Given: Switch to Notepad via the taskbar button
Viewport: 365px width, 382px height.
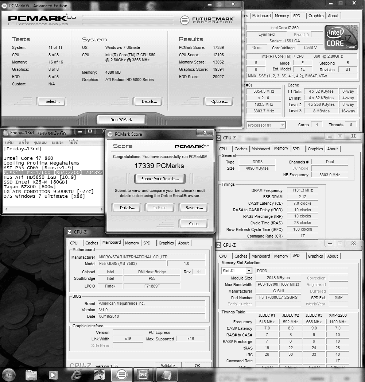Looking at the screenshot, I should pyautogui.click(x=166, y=375).
